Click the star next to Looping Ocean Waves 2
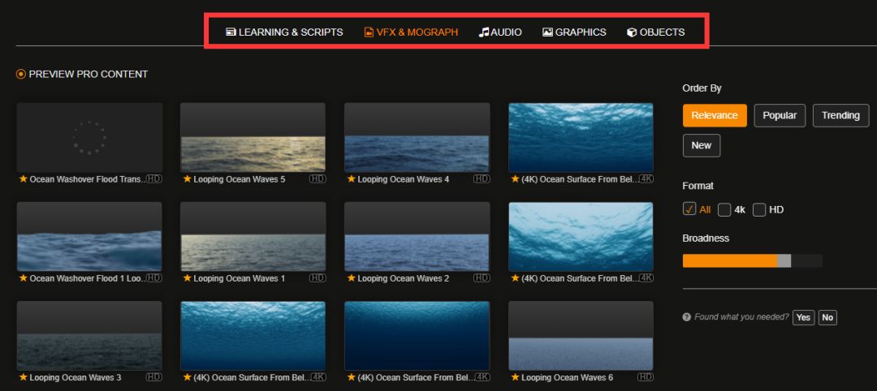The height and width of the screenshot is (391, 877). tap(352, 278)
